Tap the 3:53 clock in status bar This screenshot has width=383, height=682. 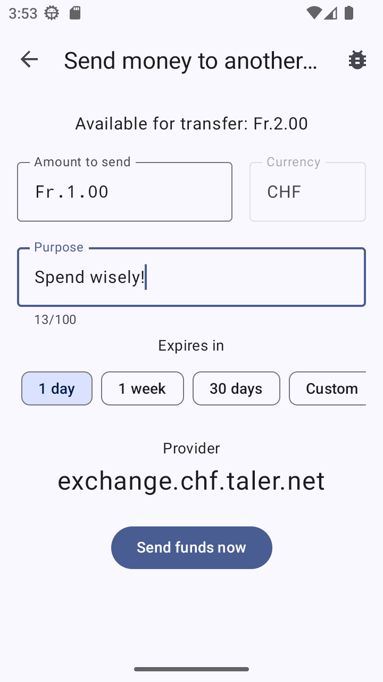(x=23, y=13)
